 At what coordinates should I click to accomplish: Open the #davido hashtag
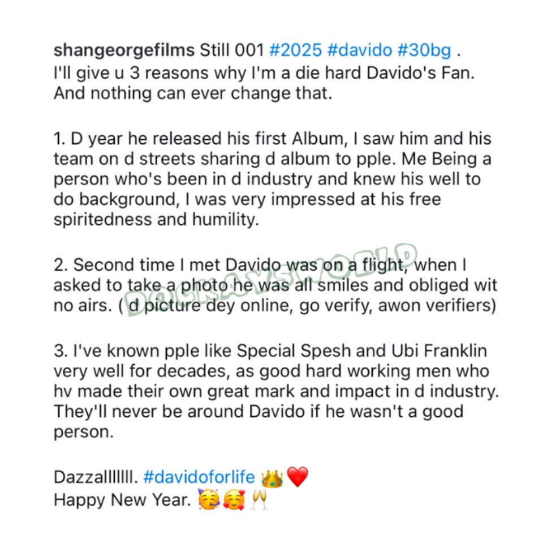point(359,50)
